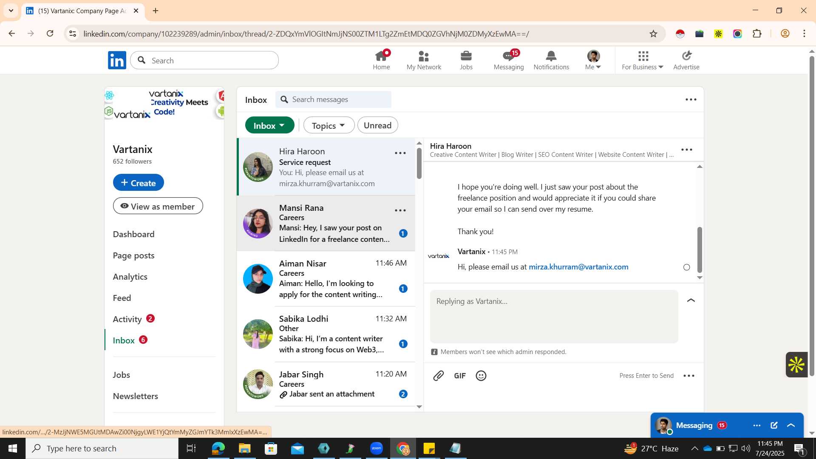Open Windows Start menu
This screenshot has height=459, width=816.
12,448
